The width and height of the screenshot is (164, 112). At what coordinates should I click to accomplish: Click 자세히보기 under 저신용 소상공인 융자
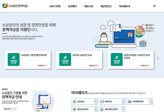(x=94, y=66)
